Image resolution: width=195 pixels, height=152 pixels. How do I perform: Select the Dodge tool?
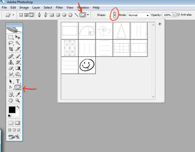[18, 74]
